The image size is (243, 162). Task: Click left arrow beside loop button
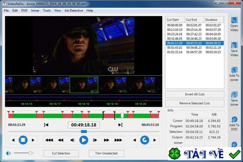135,140
